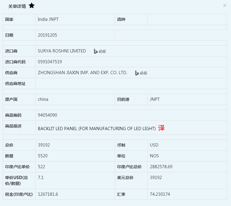
Task: Click supplier name ZHONGSHAN JIAXIN IMP. AND EXP.
Action: click(x=82, y=73)
